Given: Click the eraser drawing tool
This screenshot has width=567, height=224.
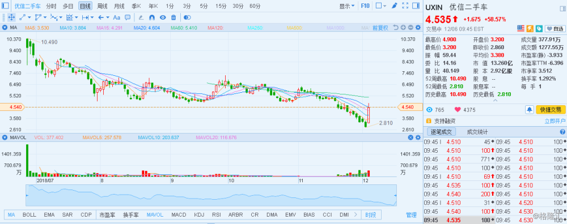Looking at the screenshot, I should pyautogui.click(x=141, y=18).
